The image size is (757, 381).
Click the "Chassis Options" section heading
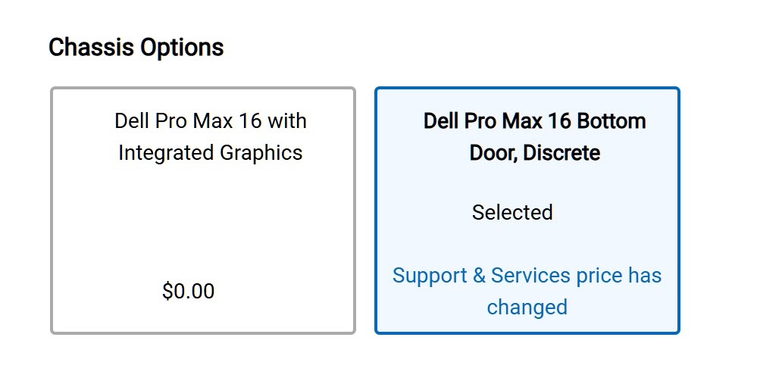pyautogui.click(x=136, y=48)
